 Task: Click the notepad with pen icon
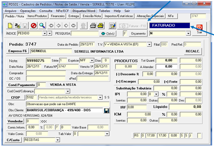click(112, 25)
